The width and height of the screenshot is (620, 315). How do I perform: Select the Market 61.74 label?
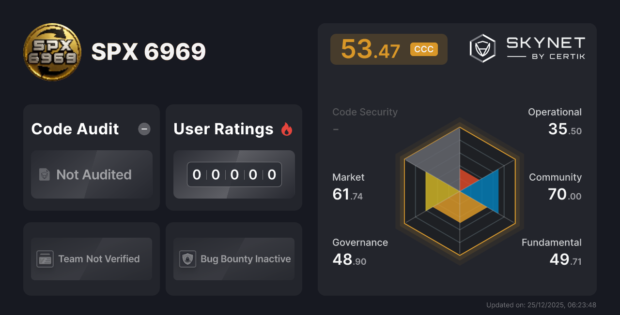[x=348, y=186]
